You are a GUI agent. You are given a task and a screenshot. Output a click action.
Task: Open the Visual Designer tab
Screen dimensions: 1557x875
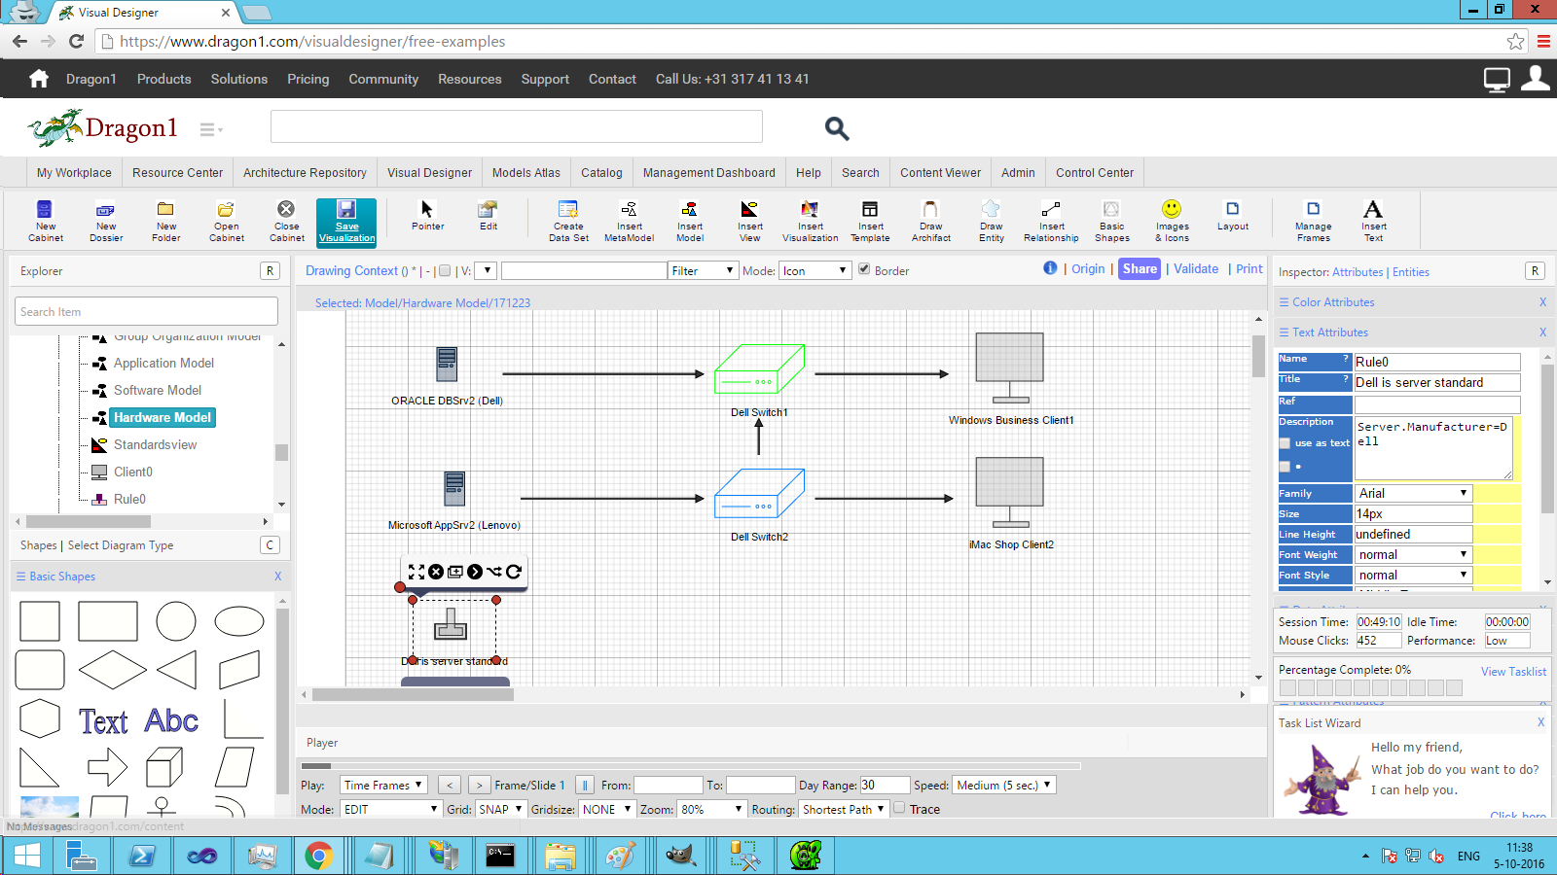[x=429, y=172]
